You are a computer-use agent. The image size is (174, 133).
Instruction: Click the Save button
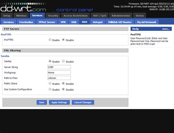41,102
